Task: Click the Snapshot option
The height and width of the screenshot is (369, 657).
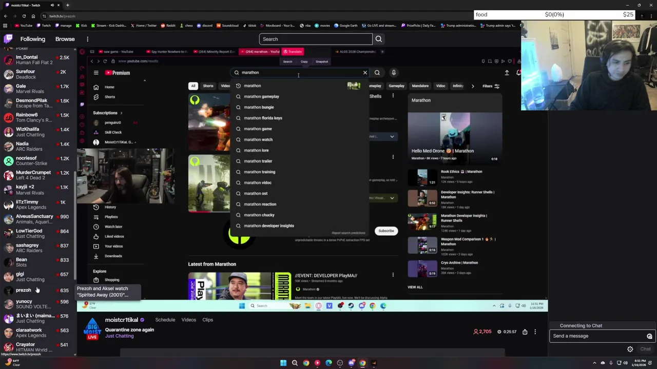Action: 322,61
